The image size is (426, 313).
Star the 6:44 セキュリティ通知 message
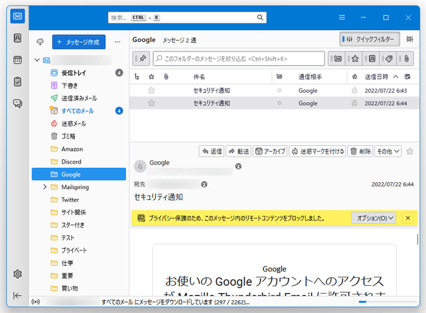(x=152, y=103)
